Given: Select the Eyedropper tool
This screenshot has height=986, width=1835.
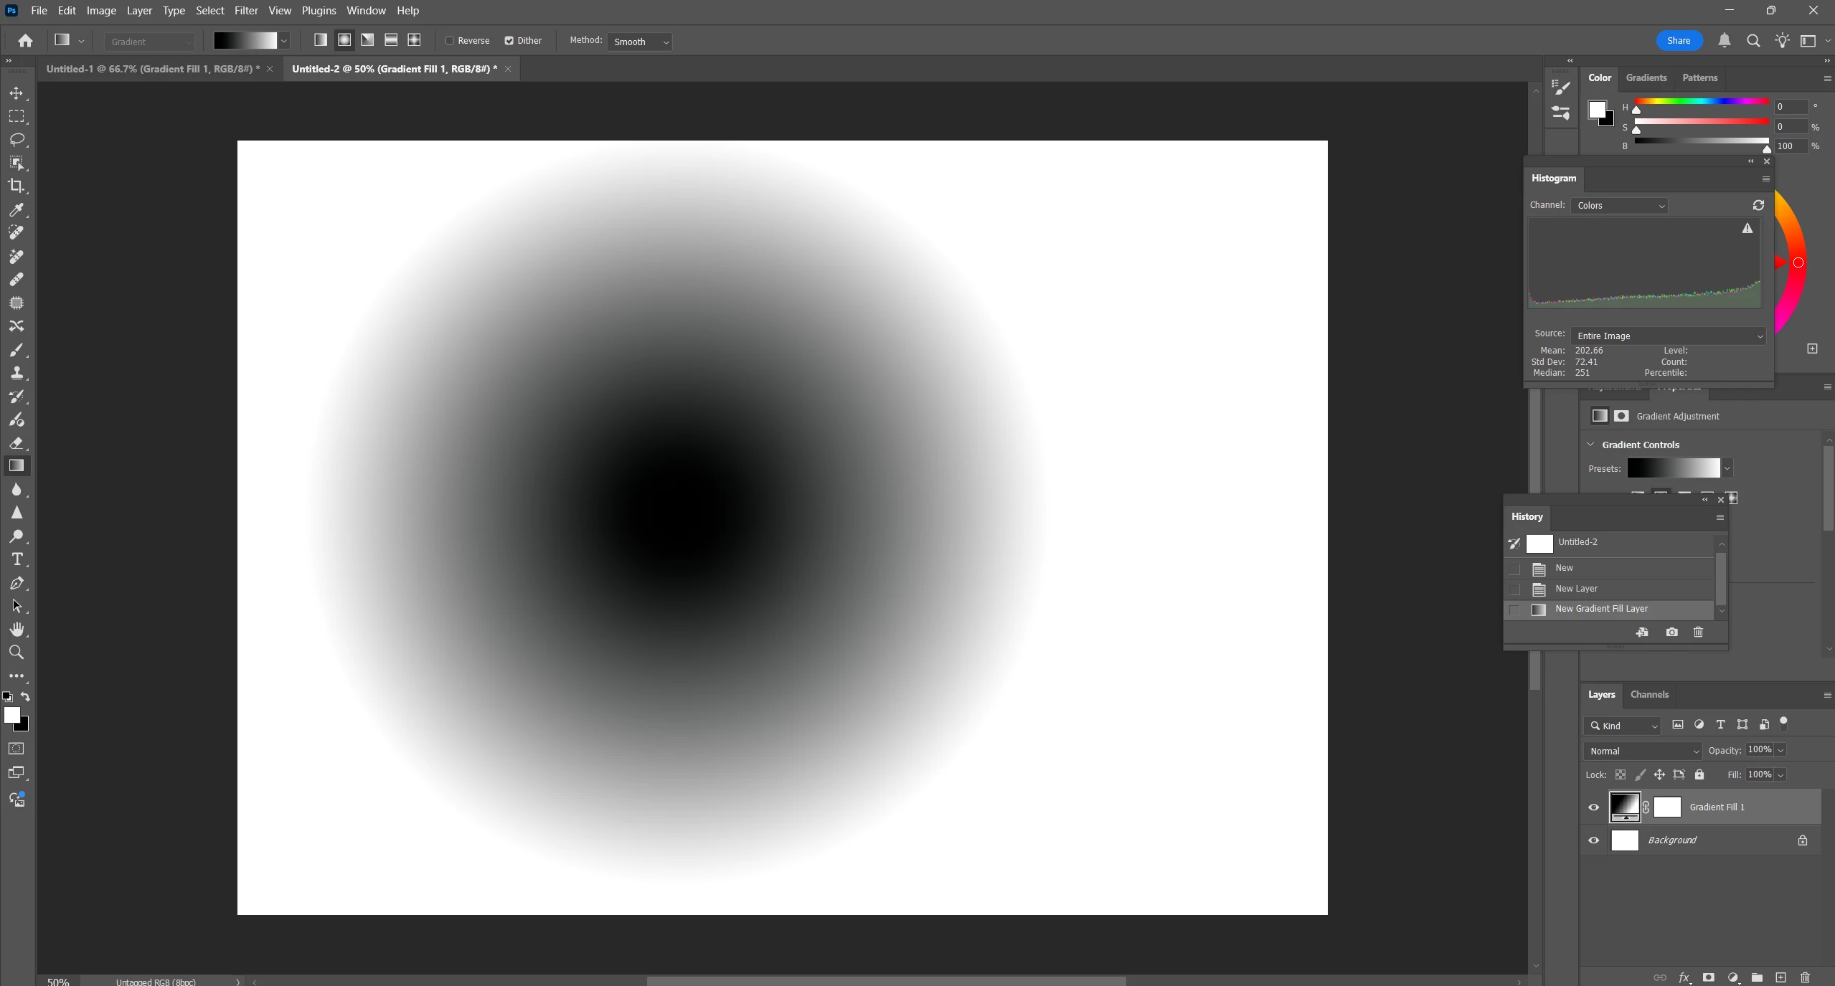Looking at the screenshot, I should [16, 209].
